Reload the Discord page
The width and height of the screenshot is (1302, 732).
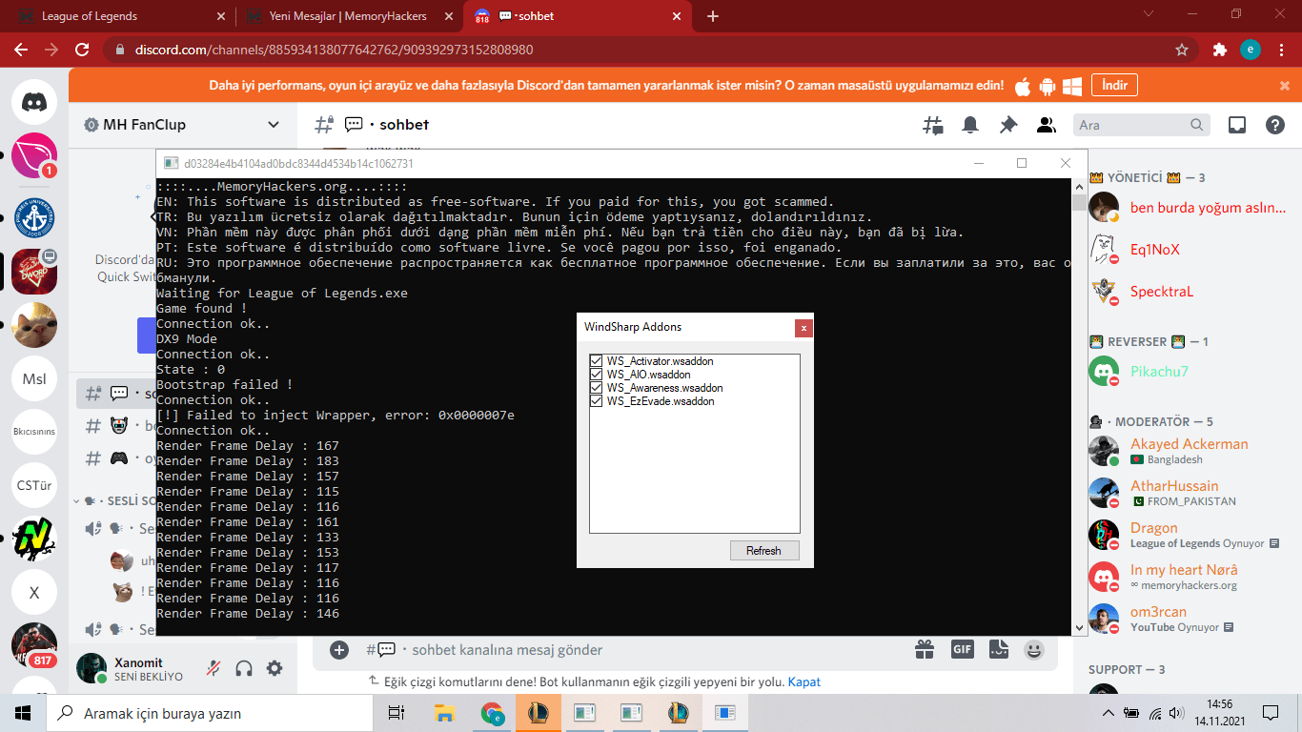[82, 50]
